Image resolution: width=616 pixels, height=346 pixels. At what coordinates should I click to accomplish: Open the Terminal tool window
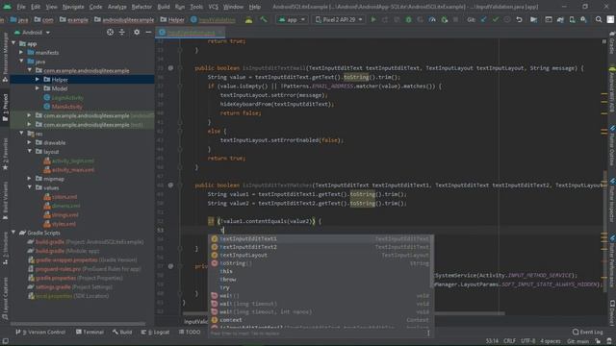click(x=90, y=332)
